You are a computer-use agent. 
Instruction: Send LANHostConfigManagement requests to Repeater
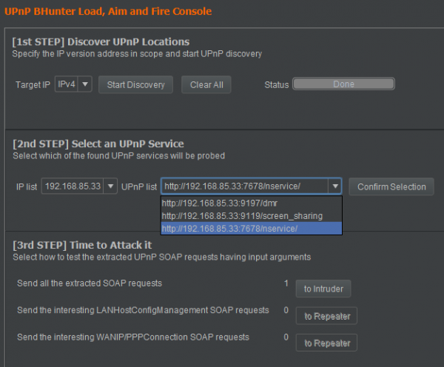[326, 316]
